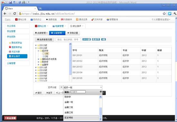
Task: Click the 1班 filter tag
Action: tap(103, 39)
